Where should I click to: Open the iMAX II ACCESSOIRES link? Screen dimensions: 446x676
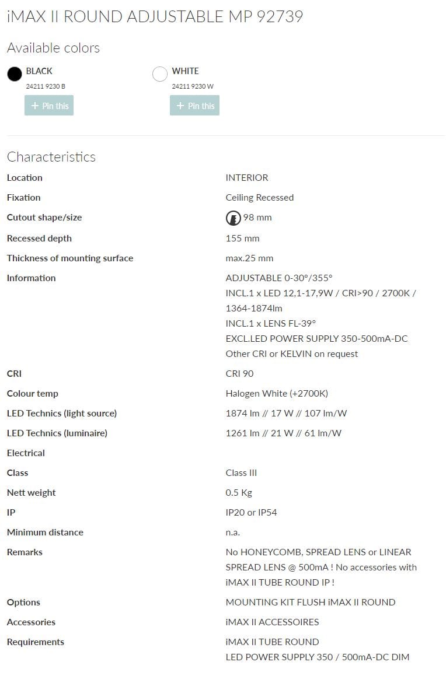pyautogui.click(x=272, y=622)
